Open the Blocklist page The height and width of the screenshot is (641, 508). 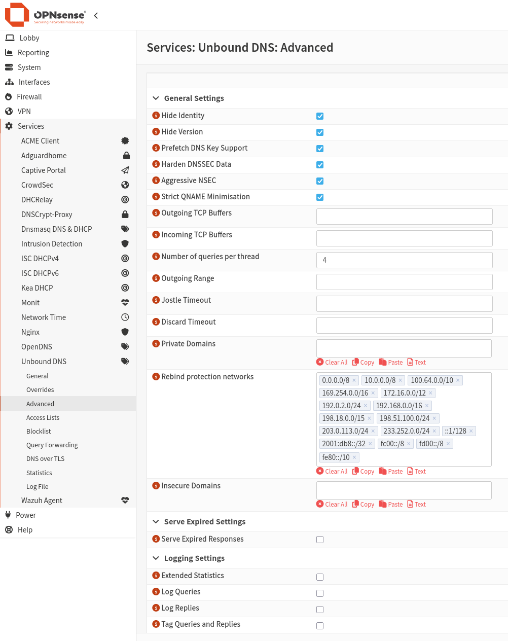pos(39,432)
